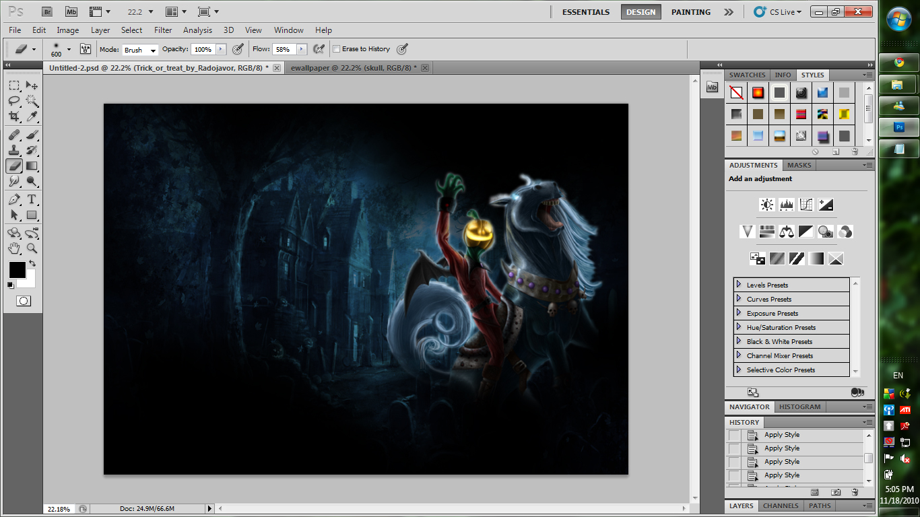Select the Magic Wand tool
The width and height of the screenshot is (920, 517).
(x=32, y=101)
